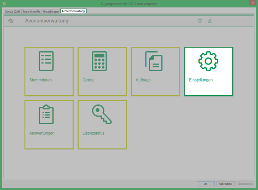The height and width of the screenshot is (190, 258).
Task: Open the Aufträge documents icon
Action: [153, 61]
